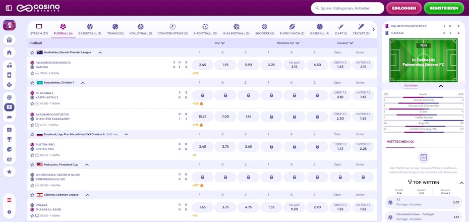Image resolution: width=469 pixels, height=222 pixels.
Task: Click the locked 1 odds for FC Astana 2
Action: pyautogui.click(x=203, y=95)
